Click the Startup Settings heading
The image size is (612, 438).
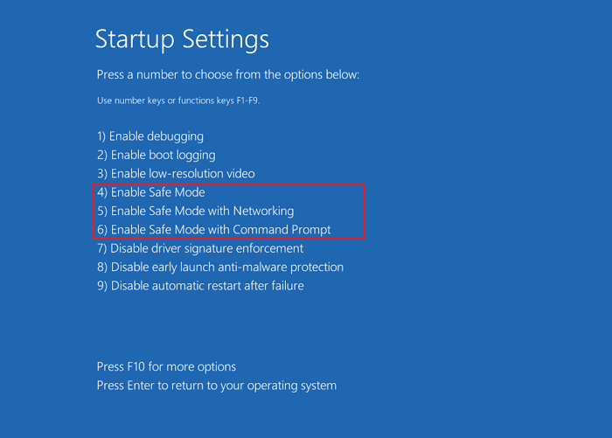point(182,39)
